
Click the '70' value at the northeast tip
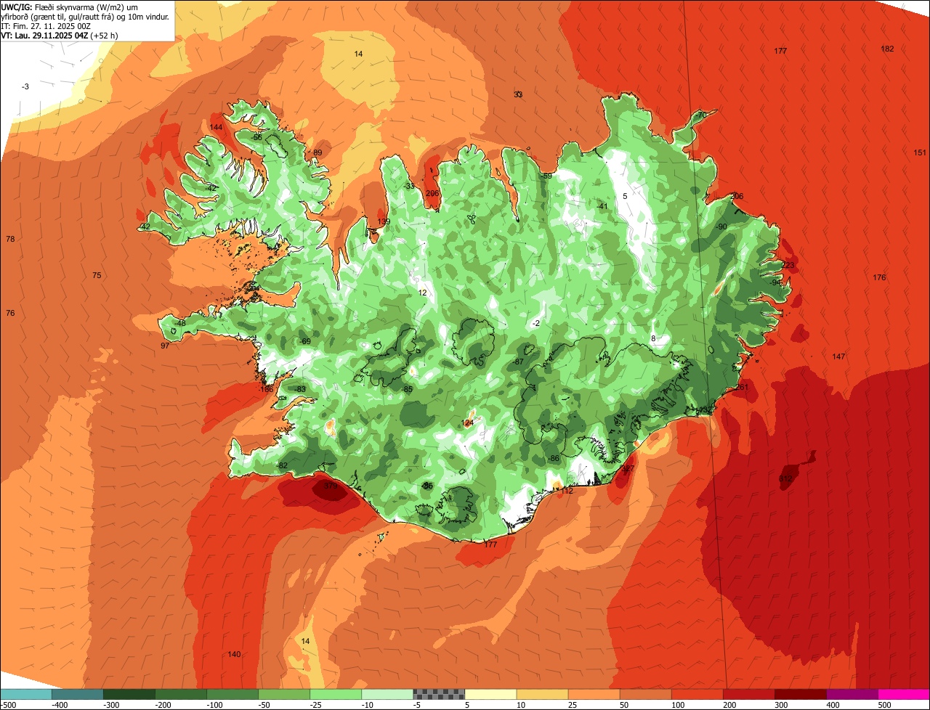click(x=701, y=115)
